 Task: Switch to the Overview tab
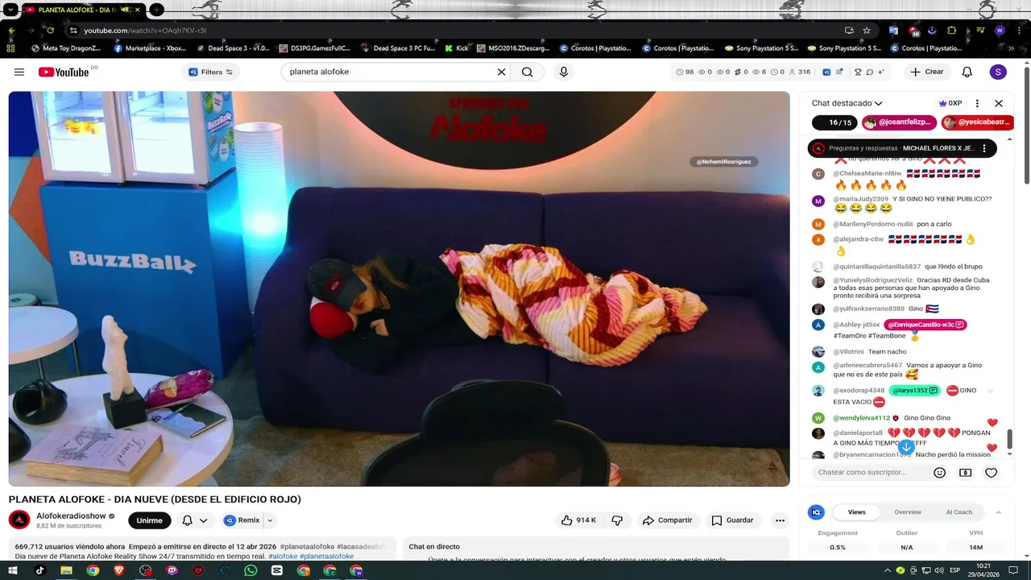(908, 512)
